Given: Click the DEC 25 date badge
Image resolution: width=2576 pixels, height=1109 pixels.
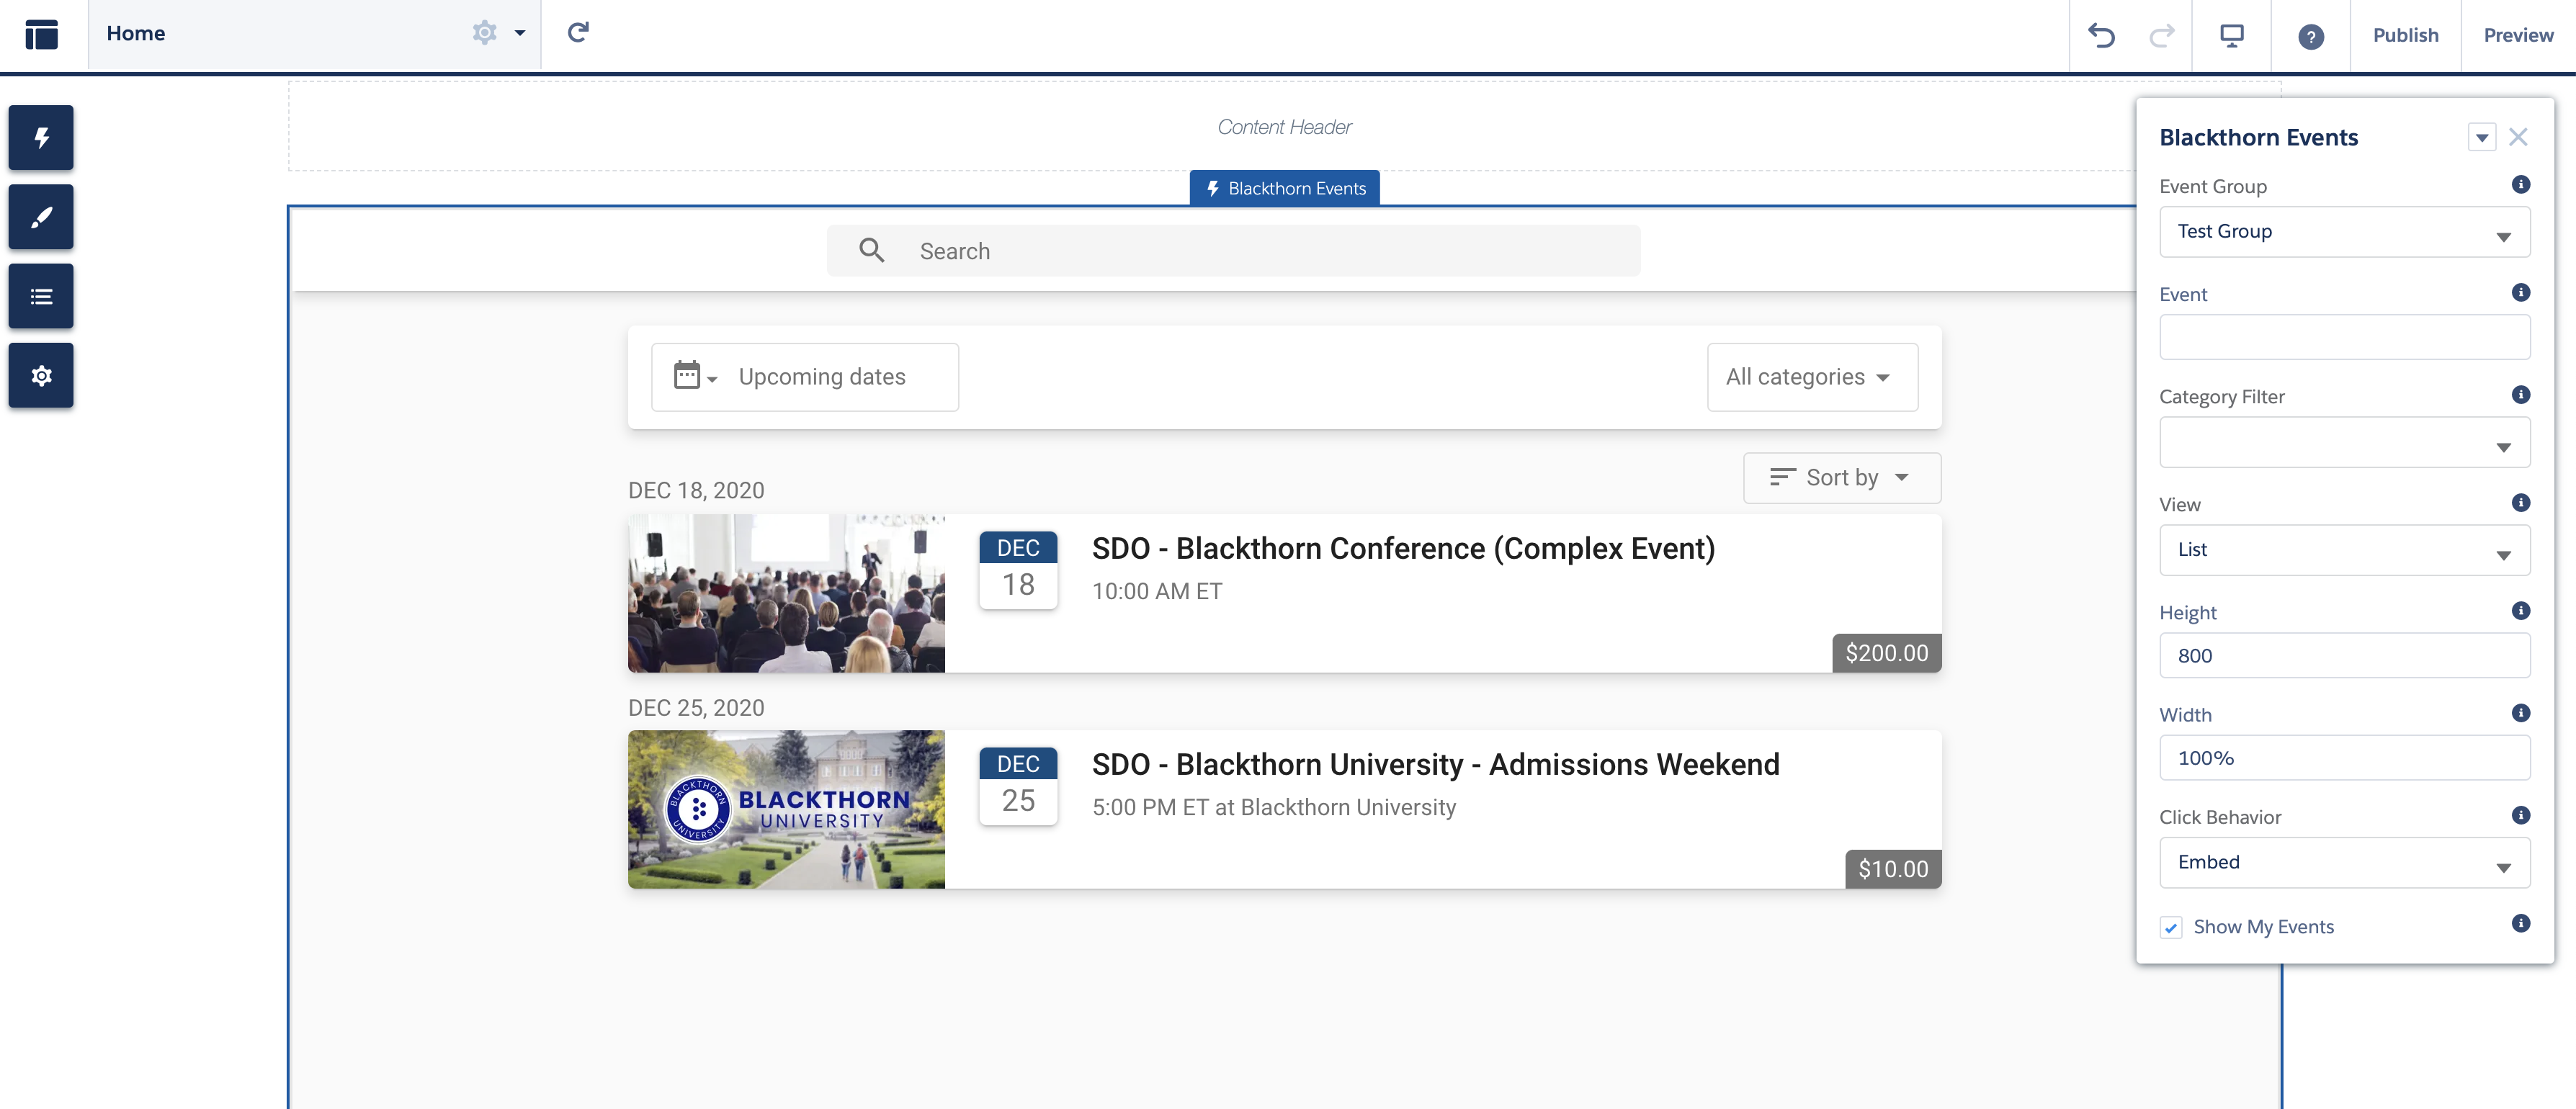Looking at the screenshot, I should (1018, 786).
